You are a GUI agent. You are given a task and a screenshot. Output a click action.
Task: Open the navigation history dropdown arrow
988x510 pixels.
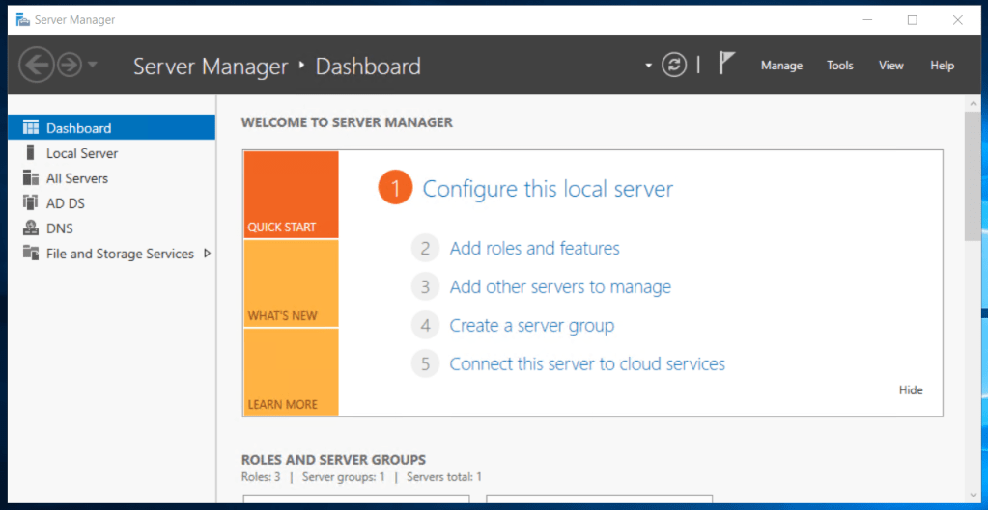tap(93, 65)
